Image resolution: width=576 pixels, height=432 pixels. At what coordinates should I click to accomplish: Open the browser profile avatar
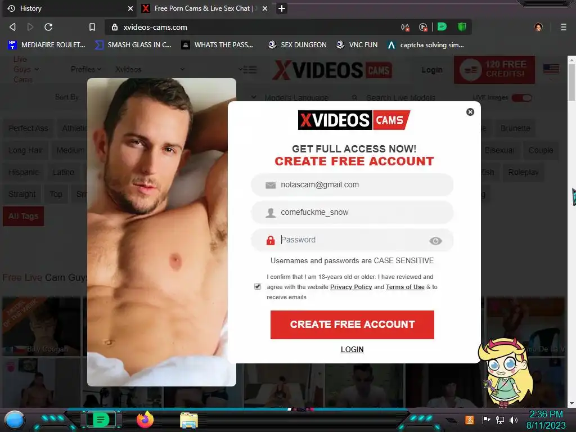[x=538, y=27]
